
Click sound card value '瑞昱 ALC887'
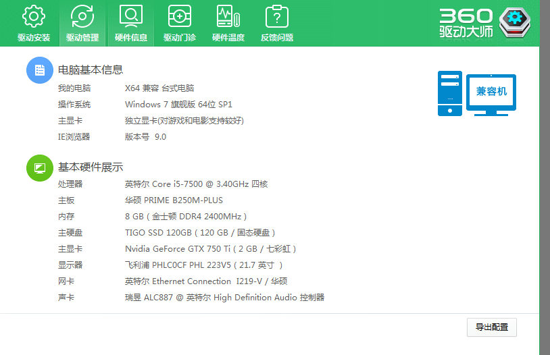click(149, 297)
